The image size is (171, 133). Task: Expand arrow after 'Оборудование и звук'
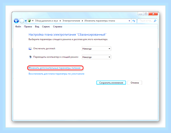click(60, 21)
